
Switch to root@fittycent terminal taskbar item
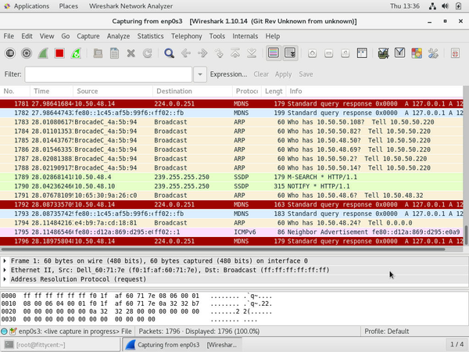coord(60,345)
